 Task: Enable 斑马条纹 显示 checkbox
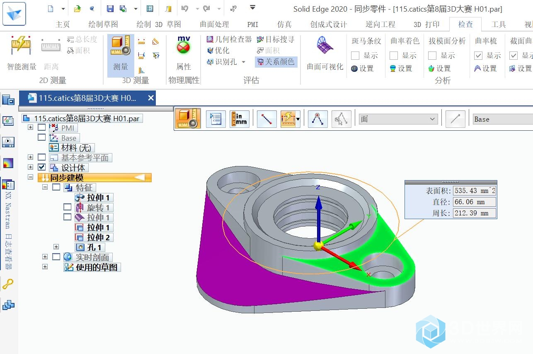355,55
